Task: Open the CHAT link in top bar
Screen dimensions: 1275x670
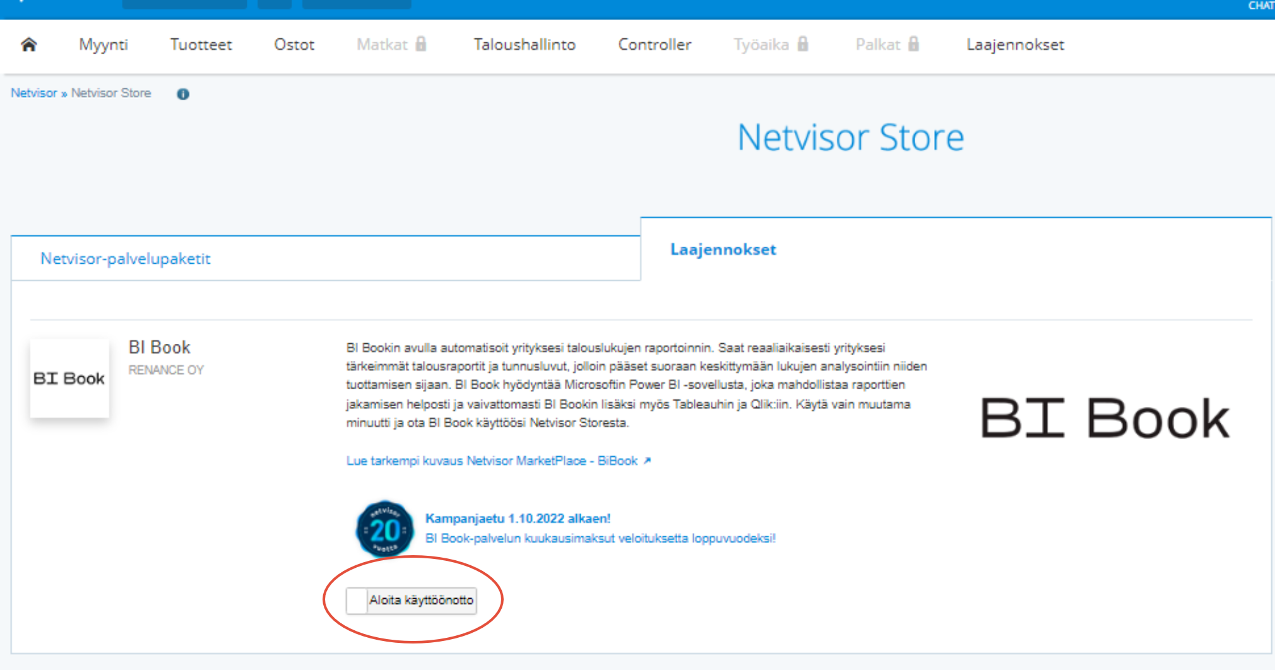Action: (x=1261, y=6)
